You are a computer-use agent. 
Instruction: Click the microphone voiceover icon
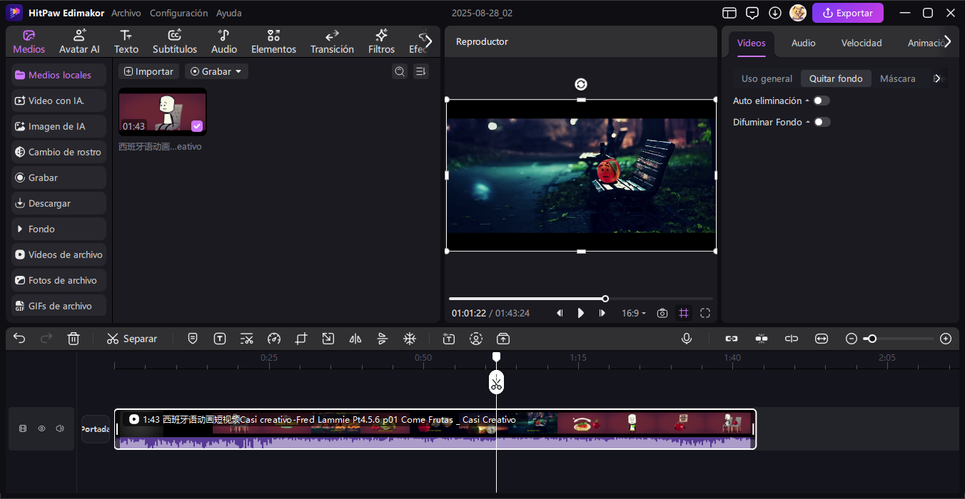click(x=687, y=339)
